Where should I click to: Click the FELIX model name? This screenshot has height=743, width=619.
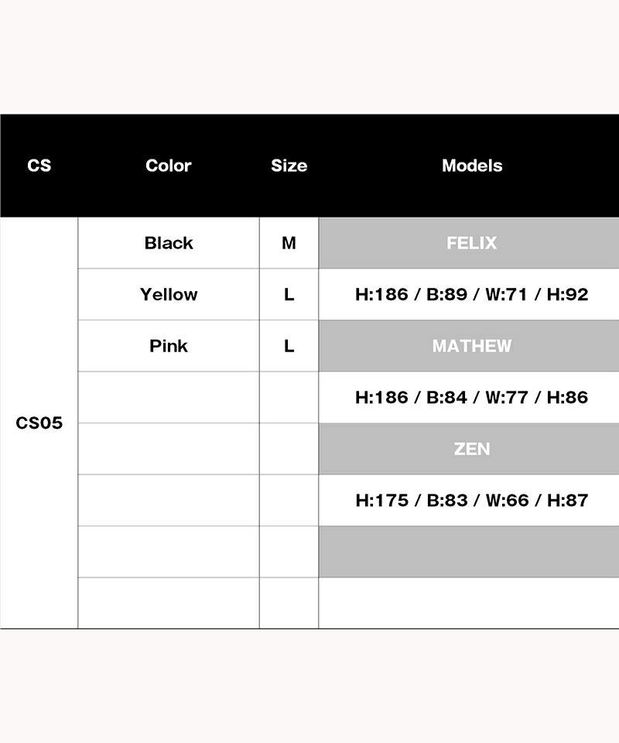tap(471, 243)
